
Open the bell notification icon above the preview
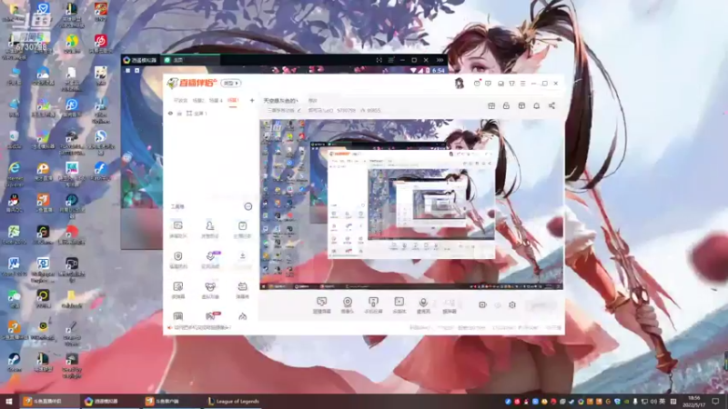pos(536,105)
